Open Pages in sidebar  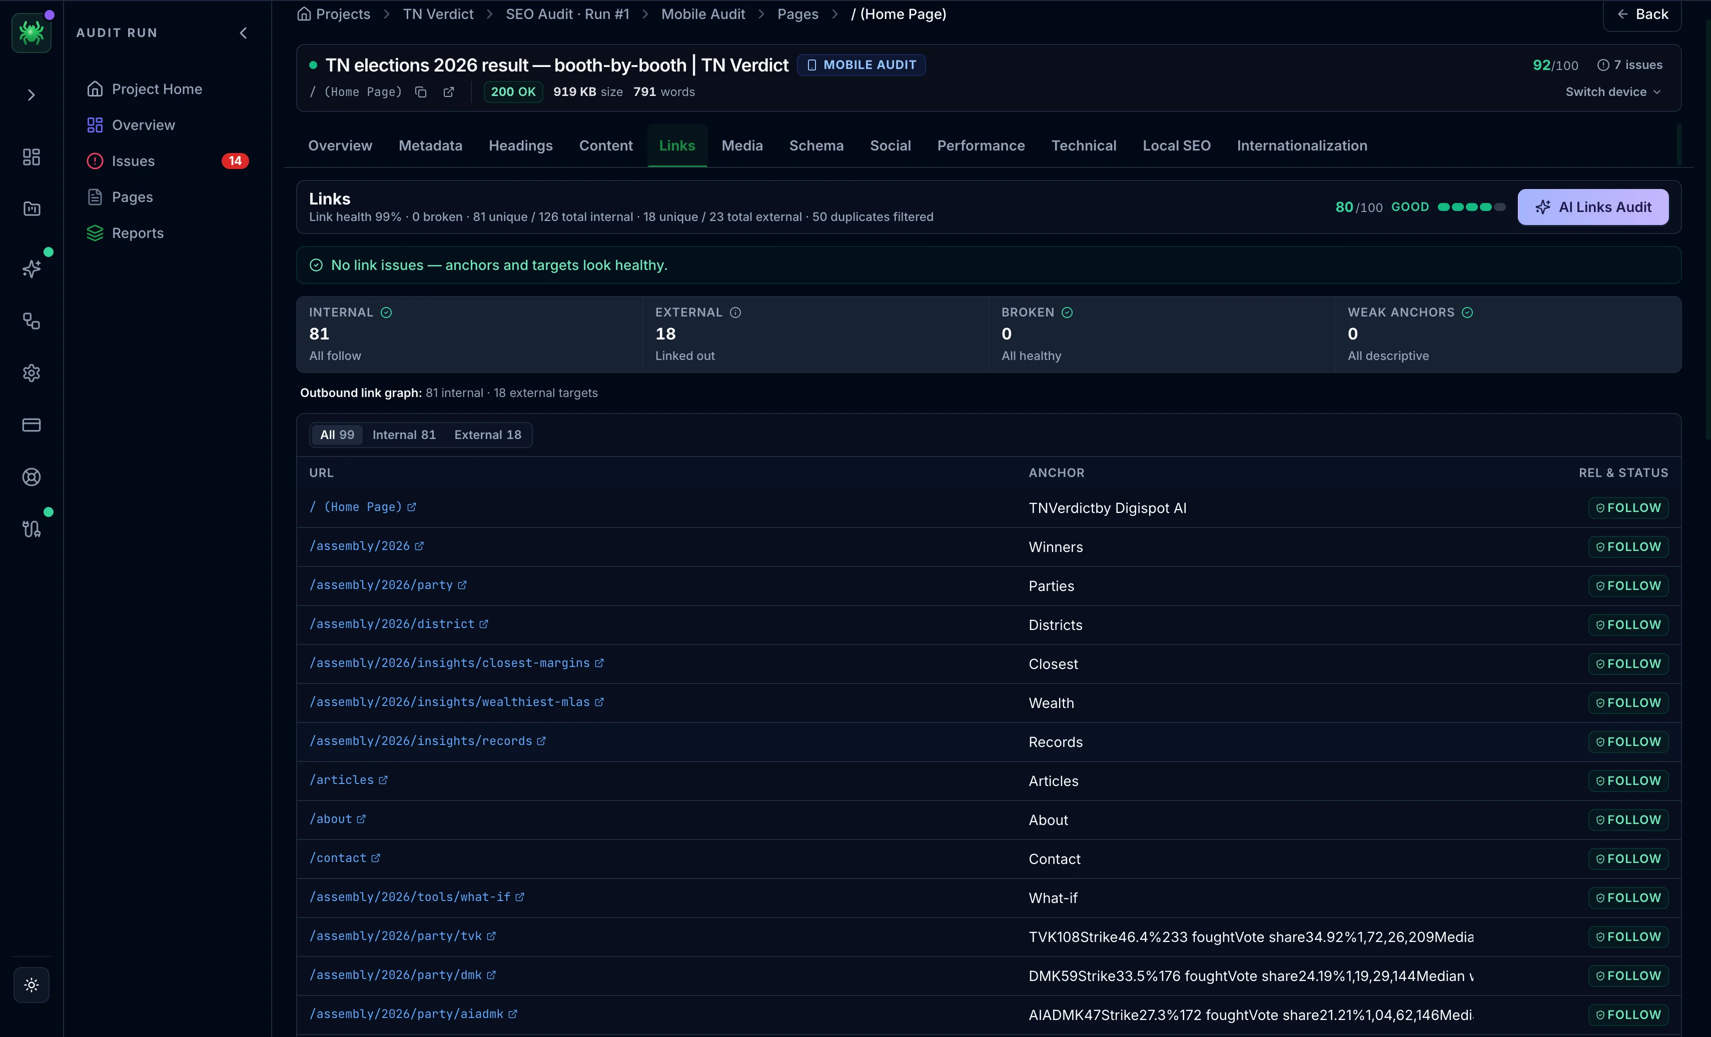coord(120,197)
